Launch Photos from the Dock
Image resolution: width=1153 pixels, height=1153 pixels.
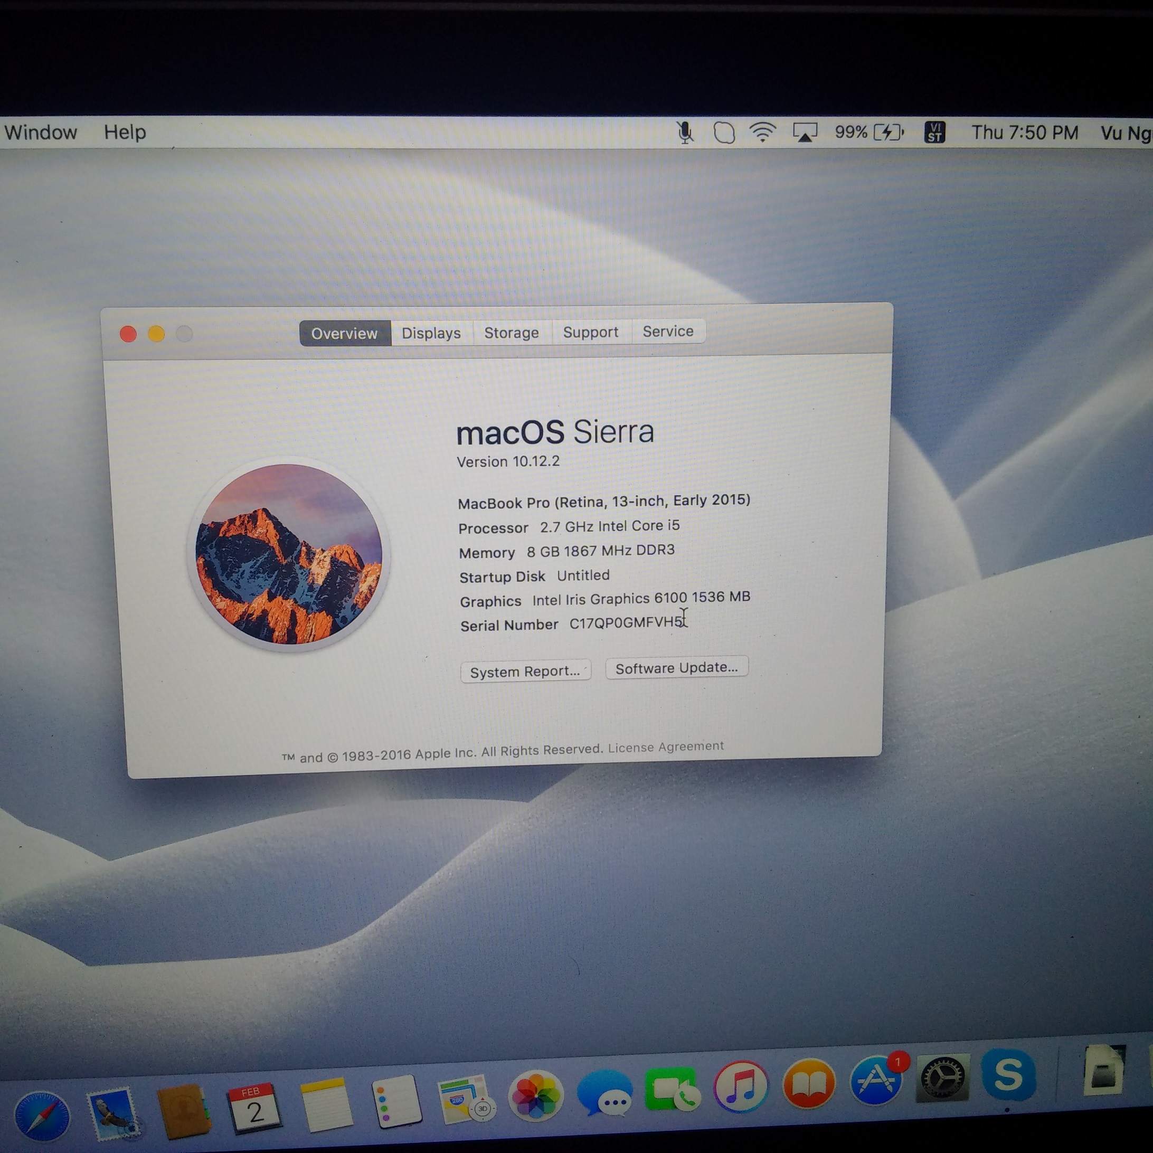tap(535, 1095)
